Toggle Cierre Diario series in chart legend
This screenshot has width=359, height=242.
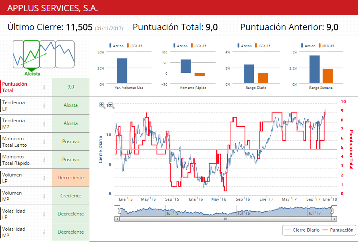302,230
